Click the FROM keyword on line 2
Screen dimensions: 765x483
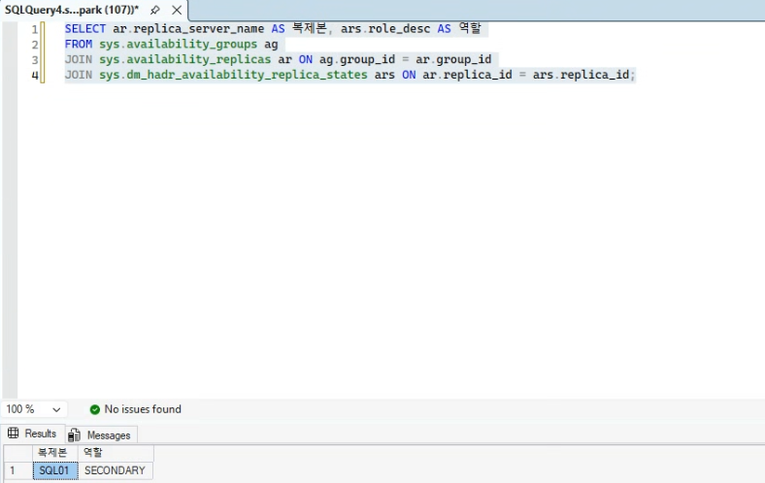79,45
